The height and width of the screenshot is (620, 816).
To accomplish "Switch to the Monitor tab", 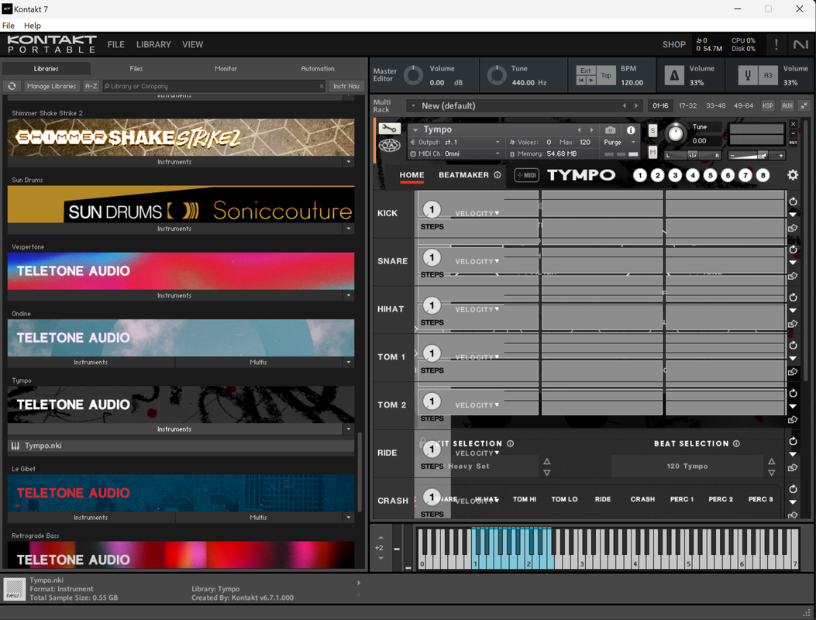I will point(226,68).
